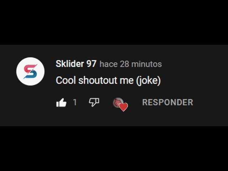Screen dimensions: 228x171
Task: Click the word 'Sklider' in the username
Action: (x=70, y=64)
